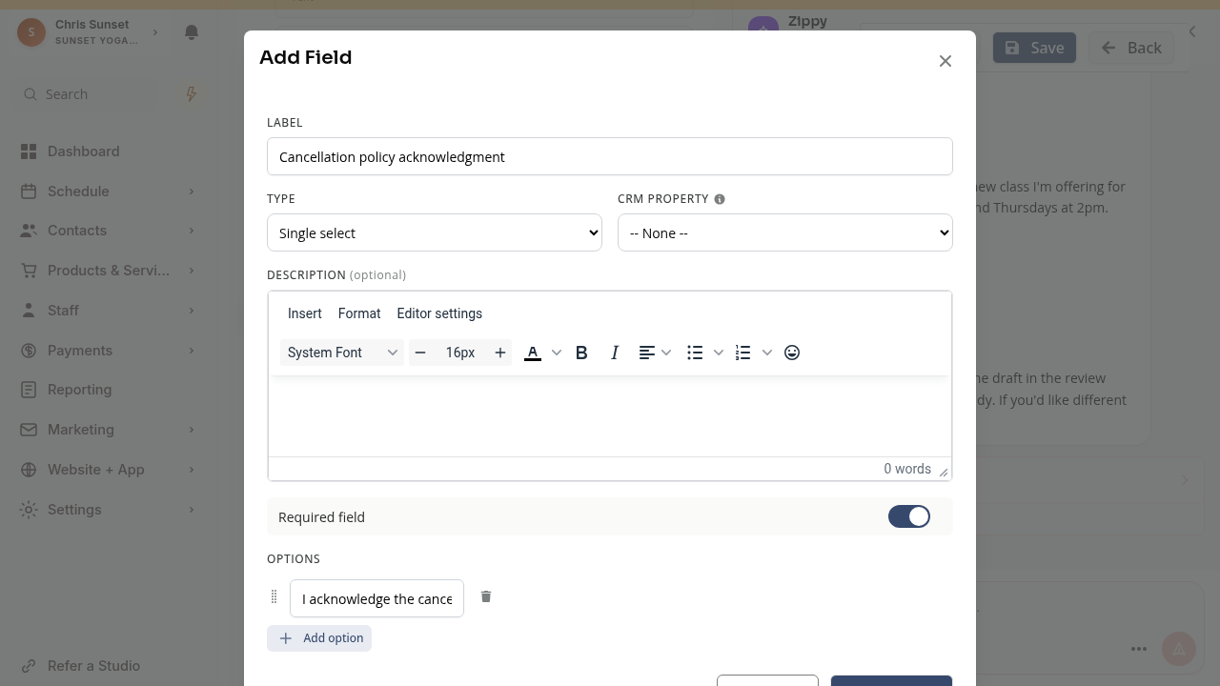Open the emoji picker in editor
Image resolution: width=1220 pixels, height=686 pixels.
point(792,353)
